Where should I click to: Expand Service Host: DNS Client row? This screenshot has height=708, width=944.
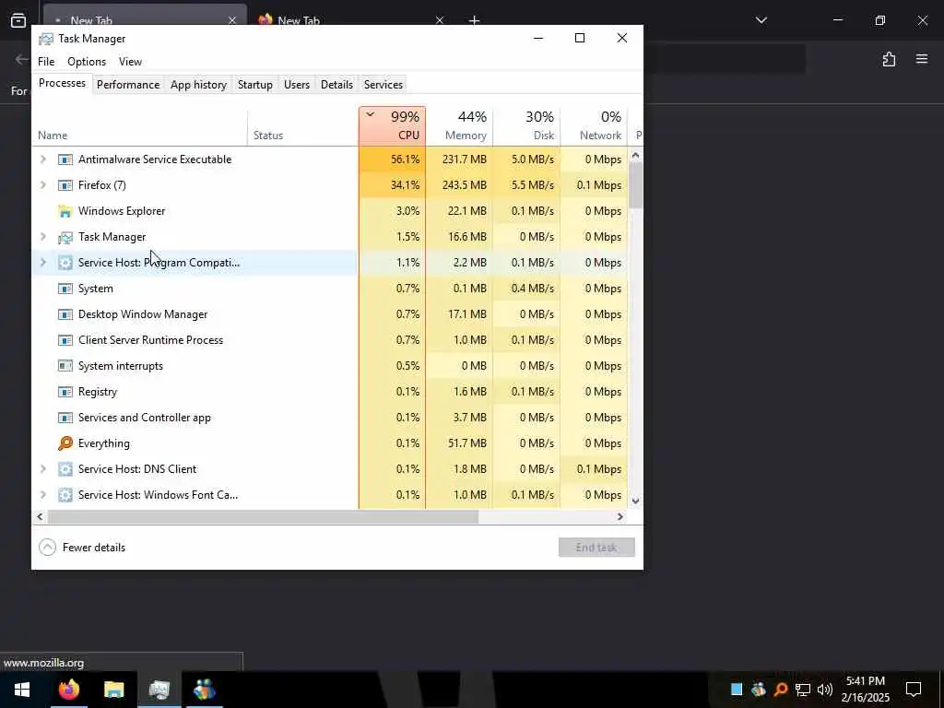coord(42,469)
